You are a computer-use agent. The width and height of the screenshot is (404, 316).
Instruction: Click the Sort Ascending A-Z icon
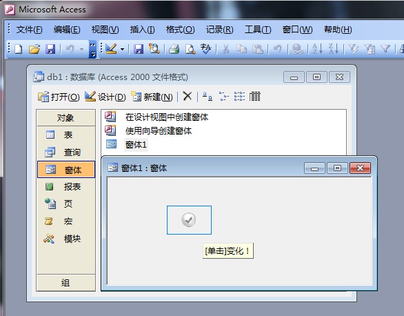tap(317, 48)
